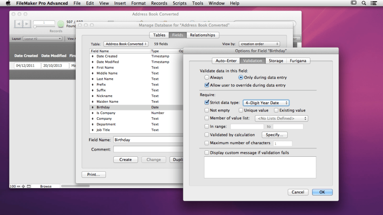Enable Display custom message if validation fails
Viewport: 383px width, 215px height.
tap(207, 153)
